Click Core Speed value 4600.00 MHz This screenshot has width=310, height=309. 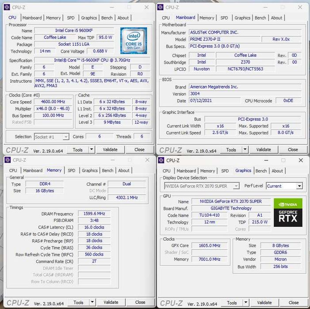(x=53, y=102)
